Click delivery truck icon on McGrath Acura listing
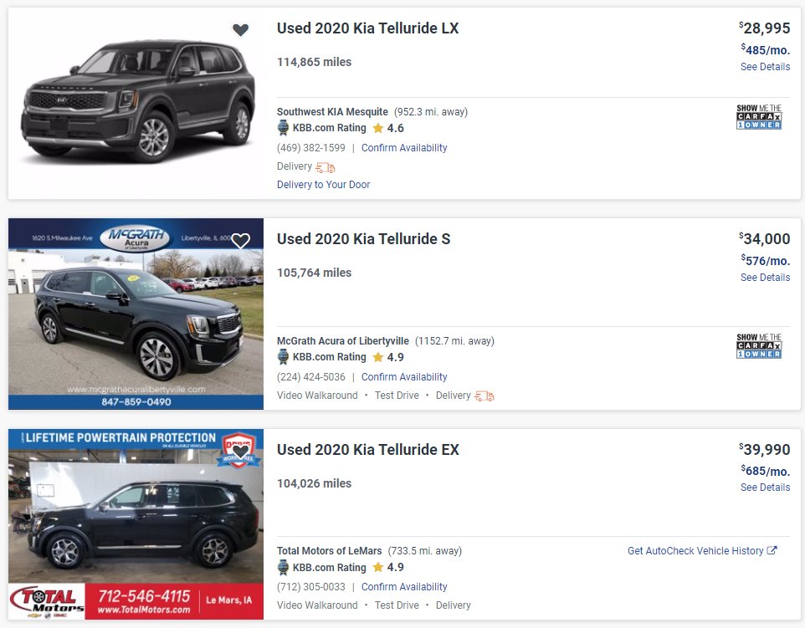 click(x=485, y=396)
